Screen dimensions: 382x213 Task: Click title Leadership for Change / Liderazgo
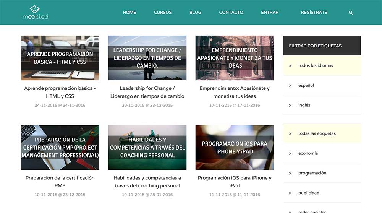[147, 92]
